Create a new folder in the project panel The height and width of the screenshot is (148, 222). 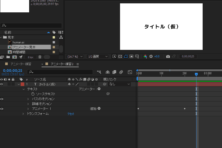pyautogui.click(x=8, y=57)
